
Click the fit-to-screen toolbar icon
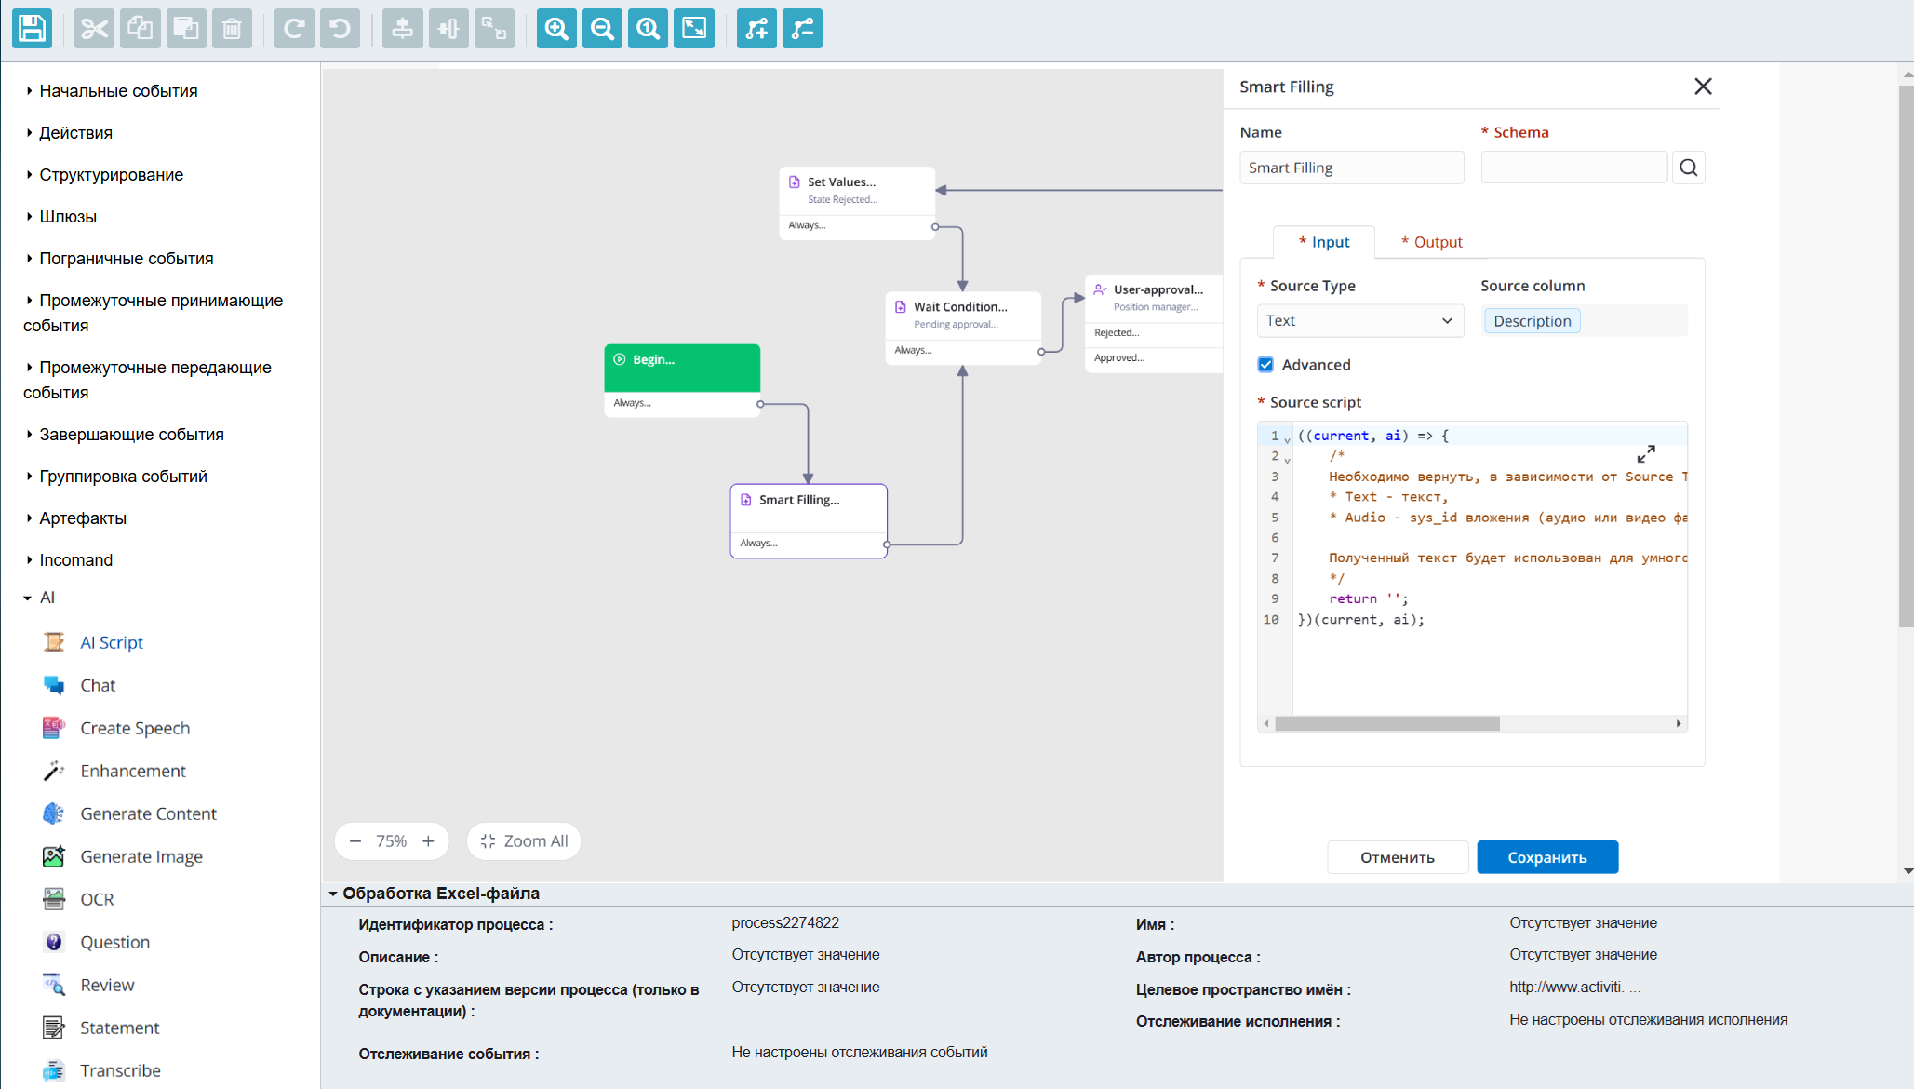coord(694,29)
